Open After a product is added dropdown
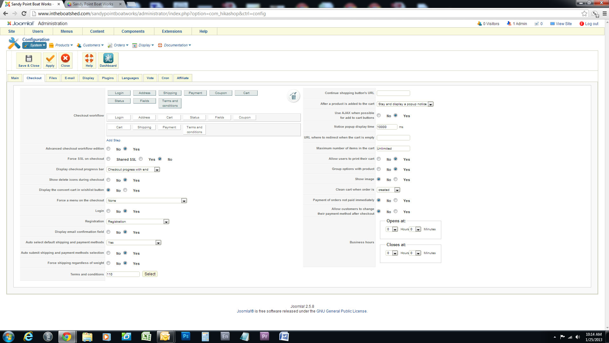The height and width of the screenshot is (343, 609). pos(405,104)
